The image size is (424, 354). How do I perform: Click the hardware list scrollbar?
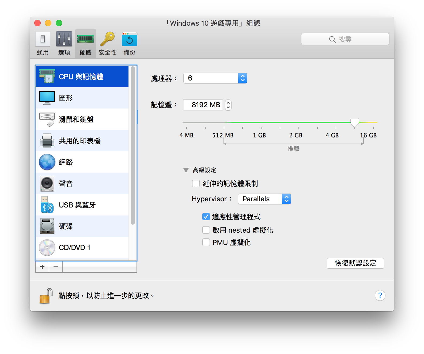pyautogui.click(x=133, y=146)
